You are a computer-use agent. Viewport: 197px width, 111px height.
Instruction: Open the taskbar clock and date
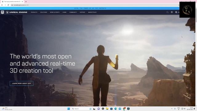click(190, 109)
